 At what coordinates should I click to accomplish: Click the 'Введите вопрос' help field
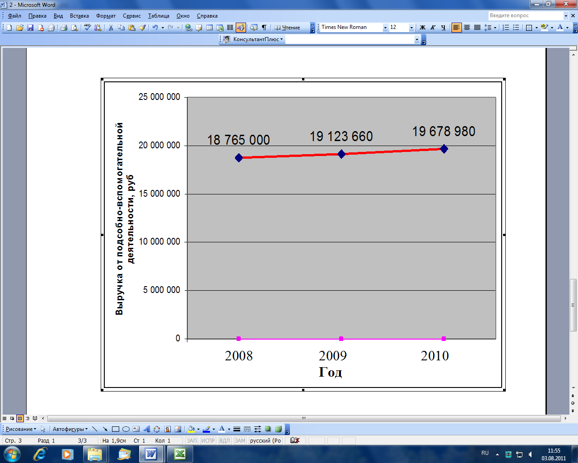point(526,15)
